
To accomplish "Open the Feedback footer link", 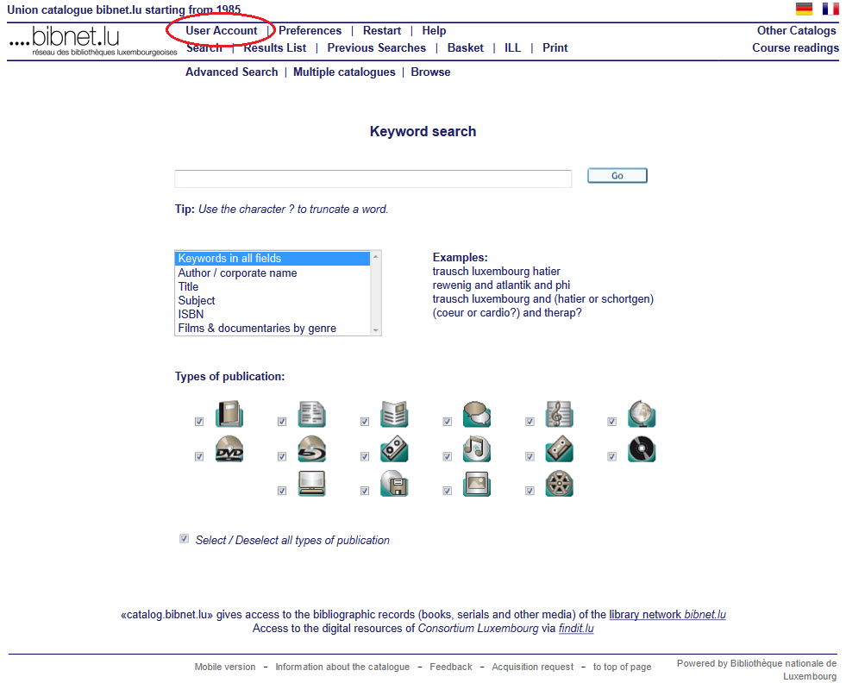I will coord(451,667).
